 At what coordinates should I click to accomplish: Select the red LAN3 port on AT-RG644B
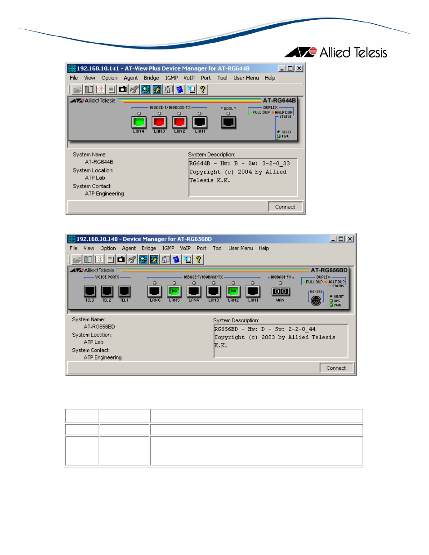point(159,122)
